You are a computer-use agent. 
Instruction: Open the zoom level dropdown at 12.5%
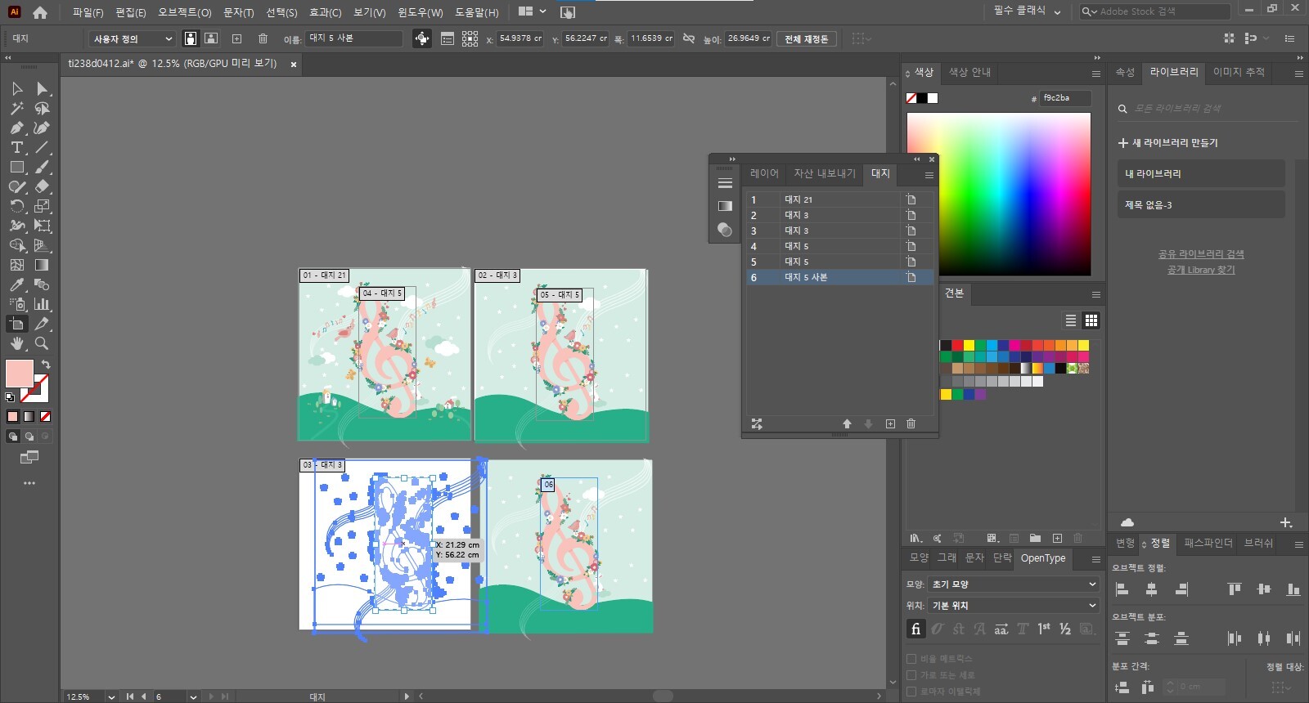(x=111, y=696)
